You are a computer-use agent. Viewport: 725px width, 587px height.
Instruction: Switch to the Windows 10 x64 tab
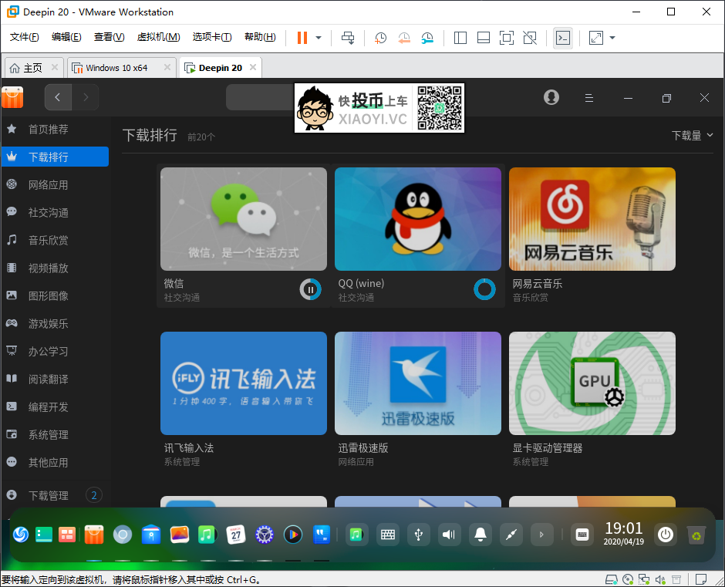(x=120, y=67)
